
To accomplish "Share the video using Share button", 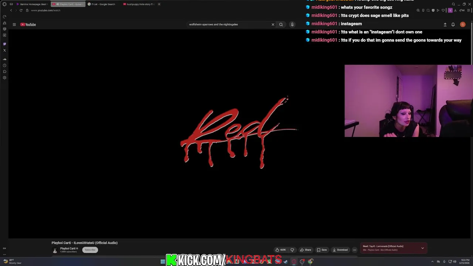I will [x=306, y=250].
